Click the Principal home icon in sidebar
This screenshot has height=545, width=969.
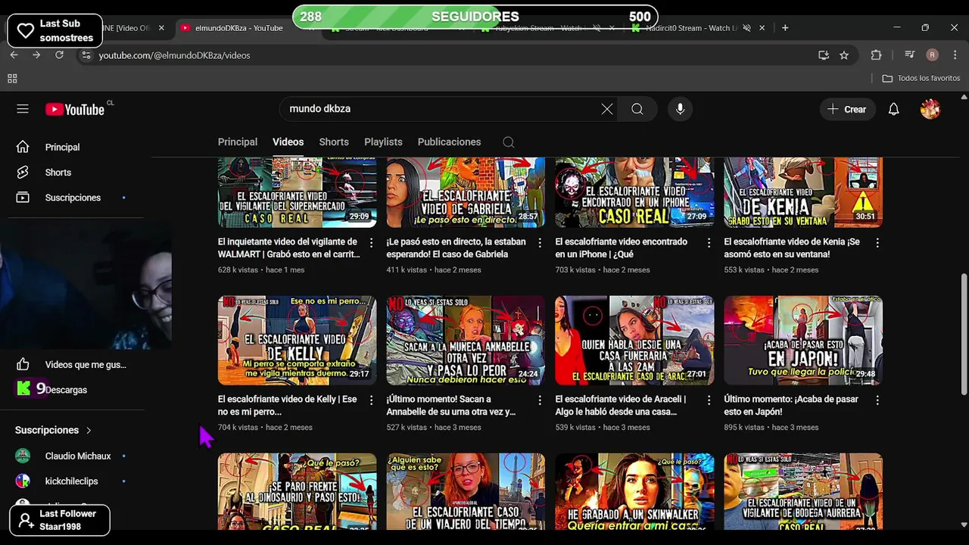[23, 147]
